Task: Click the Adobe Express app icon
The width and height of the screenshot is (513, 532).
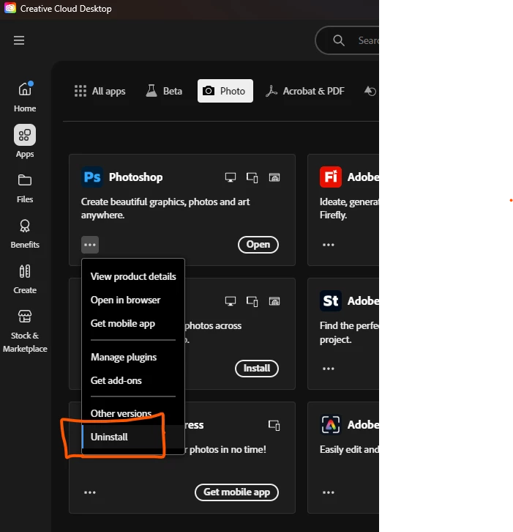Action: pyautogui.click(x=330, y=424)
